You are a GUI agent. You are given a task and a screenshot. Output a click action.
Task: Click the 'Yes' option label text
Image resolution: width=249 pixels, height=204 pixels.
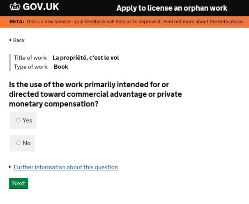27,120
